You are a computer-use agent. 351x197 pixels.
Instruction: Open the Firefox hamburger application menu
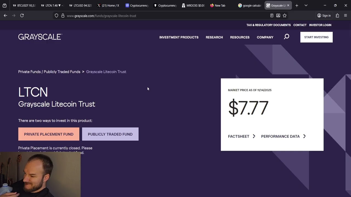coord(346,16)
